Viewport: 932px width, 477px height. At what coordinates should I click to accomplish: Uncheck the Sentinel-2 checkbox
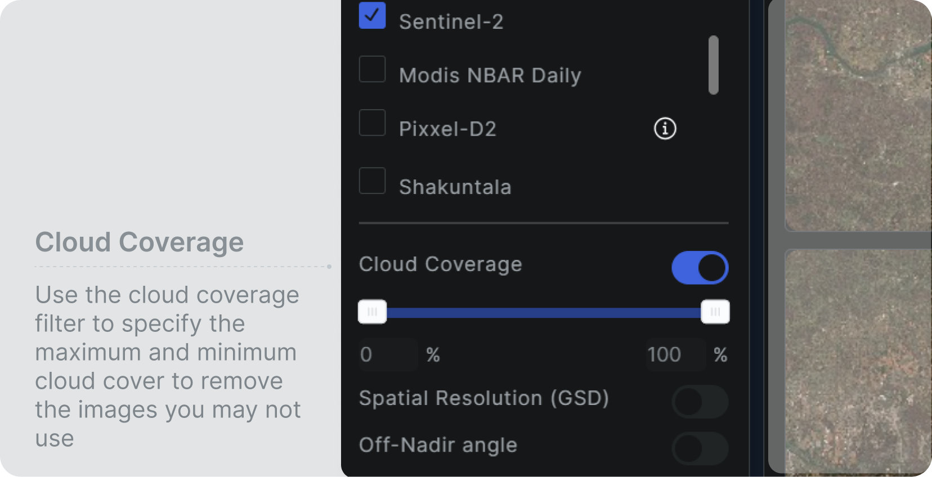click(x=372, y=15)
